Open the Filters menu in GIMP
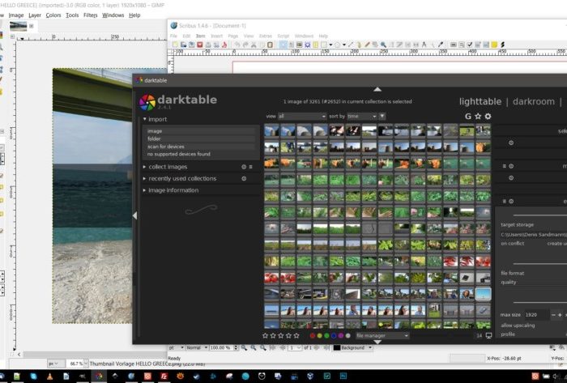Image resolution: width=567 pixels, height=383 pixels. tap(91, 15)
